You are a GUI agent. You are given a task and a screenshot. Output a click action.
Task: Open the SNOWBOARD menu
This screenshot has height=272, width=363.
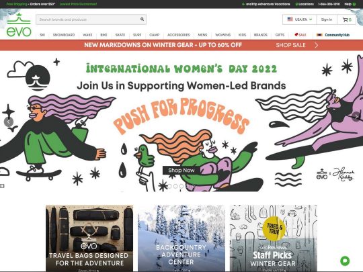(64, 35)
